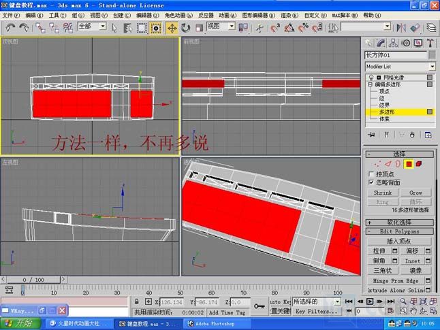Toggle 网格光滑 modifier lightbulb
The height and width of the screenshot is (330, 440).
(371, 78)
